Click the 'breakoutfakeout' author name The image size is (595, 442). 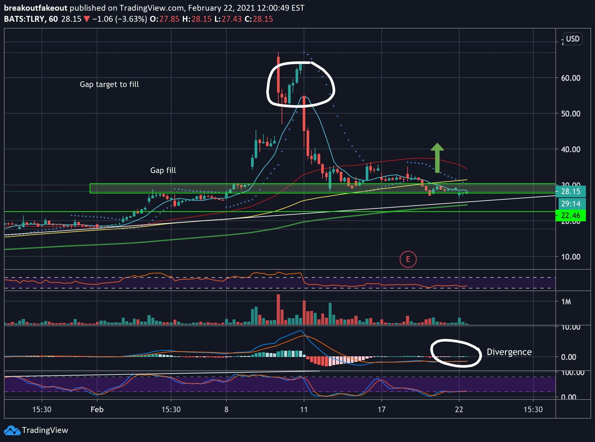36,8
